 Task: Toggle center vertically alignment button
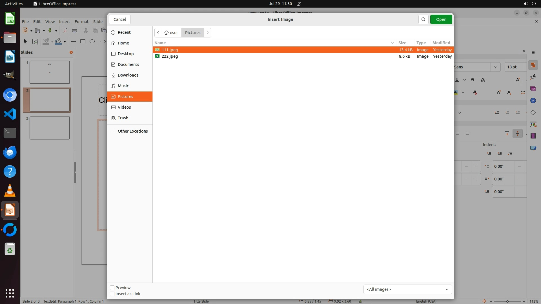tap(518, 133)
